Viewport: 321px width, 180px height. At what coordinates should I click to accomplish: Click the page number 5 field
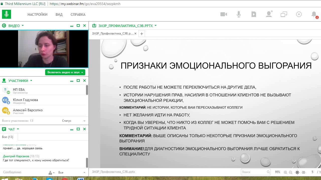point(312,172)
